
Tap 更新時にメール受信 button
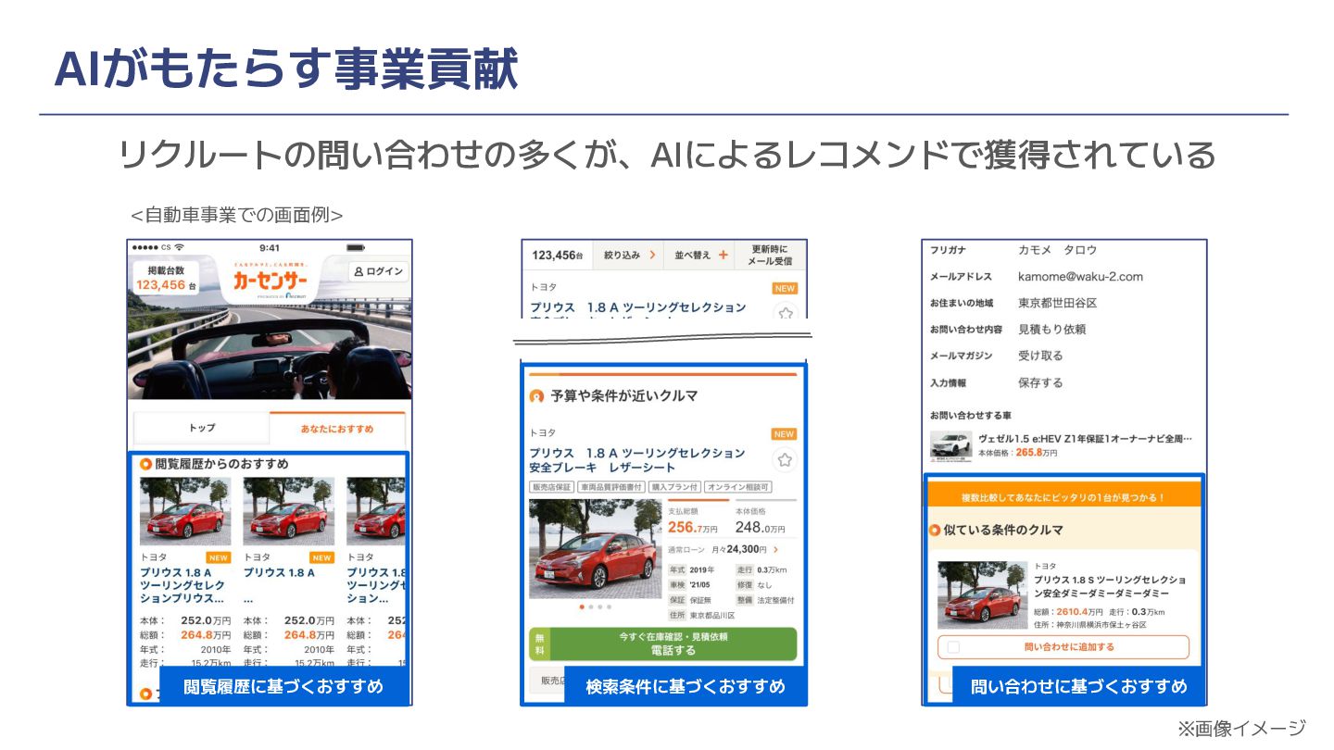771,255
